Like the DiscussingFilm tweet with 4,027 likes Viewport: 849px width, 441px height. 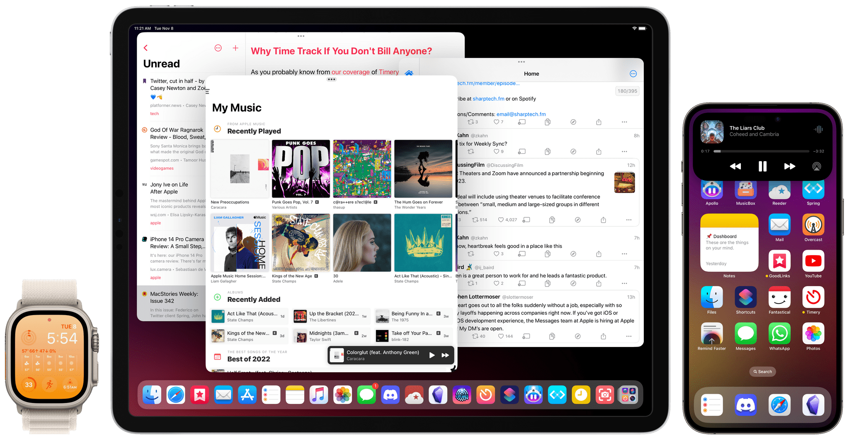pos(507,220)
